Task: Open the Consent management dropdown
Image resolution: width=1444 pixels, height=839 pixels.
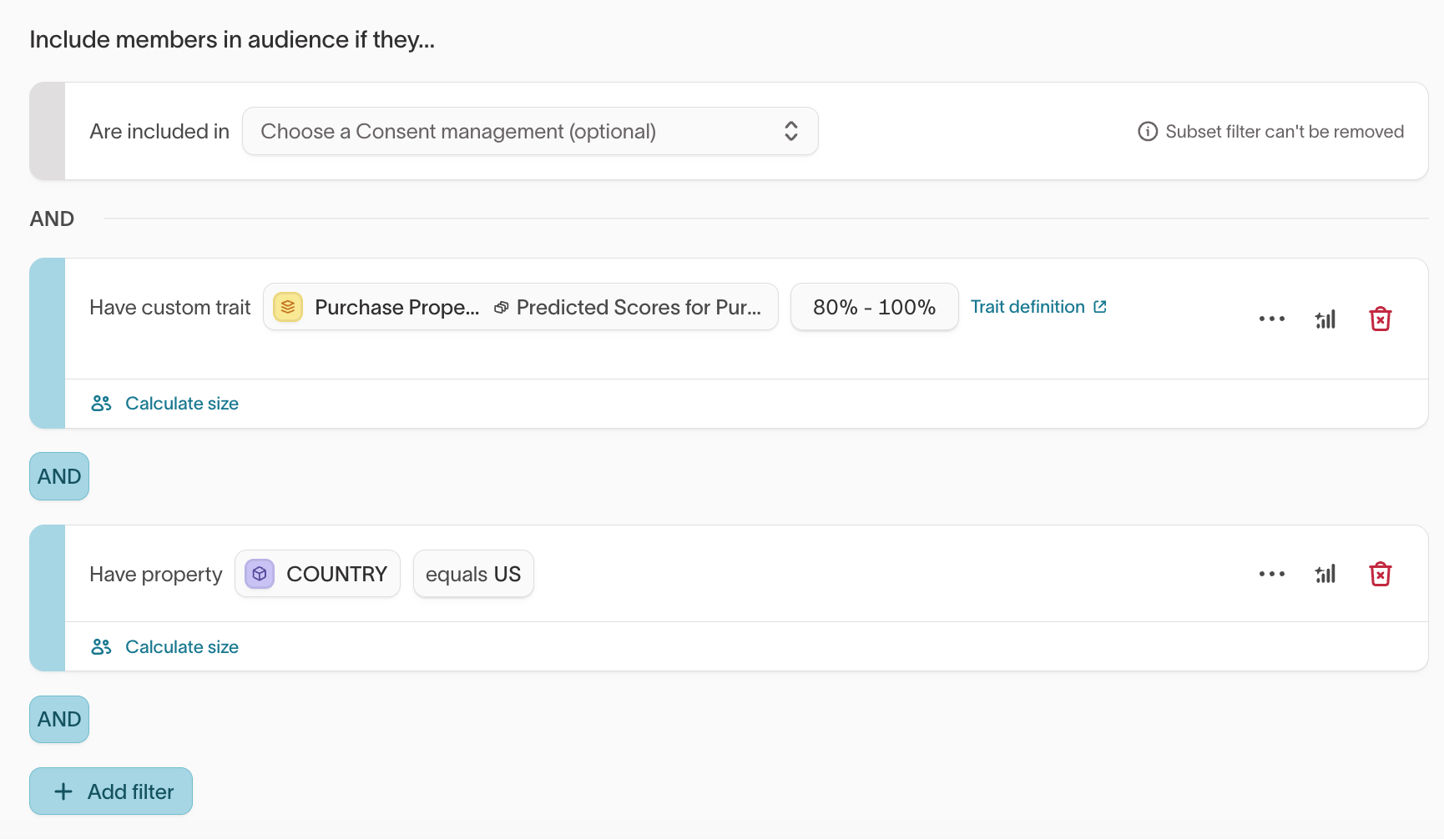Action: 530,131
